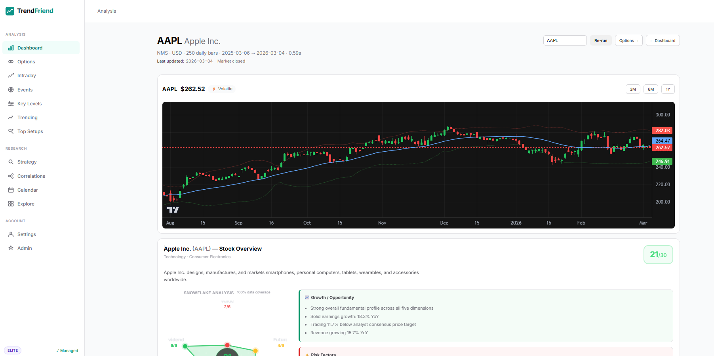
Task: Open Key Levels in sidebar
Action: tap(41, 104)
